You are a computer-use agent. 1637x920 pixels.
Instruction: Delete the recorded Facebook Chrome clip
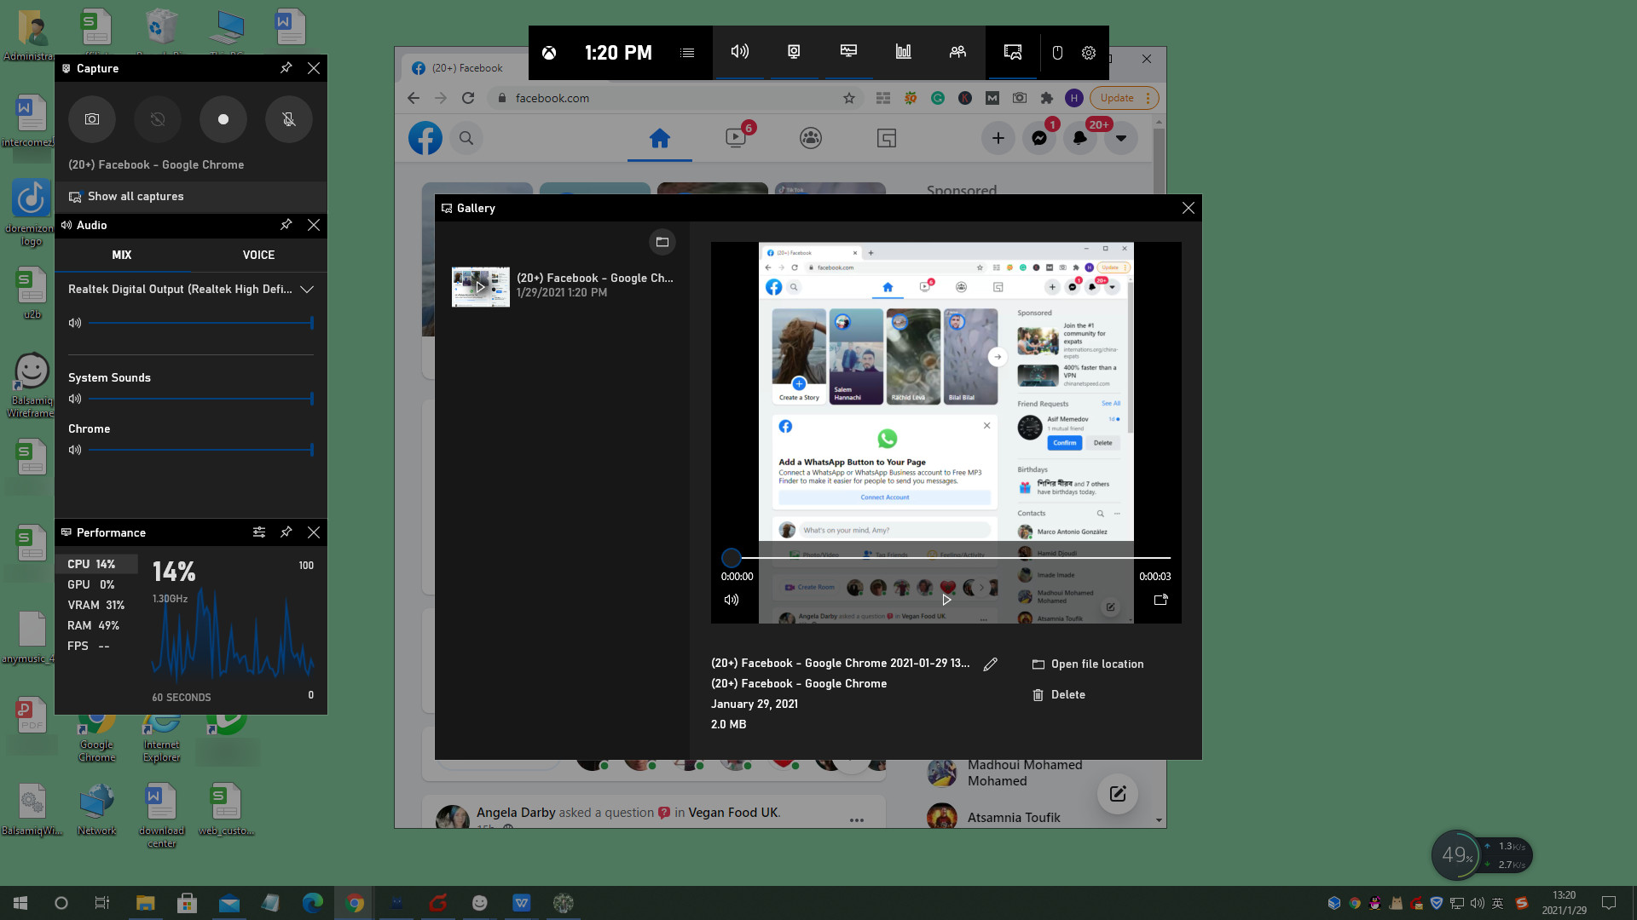tap(1067, 694)
